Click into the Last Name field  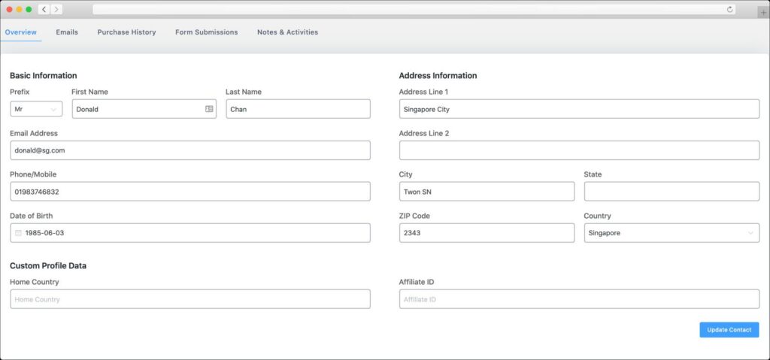click(298, 109)
